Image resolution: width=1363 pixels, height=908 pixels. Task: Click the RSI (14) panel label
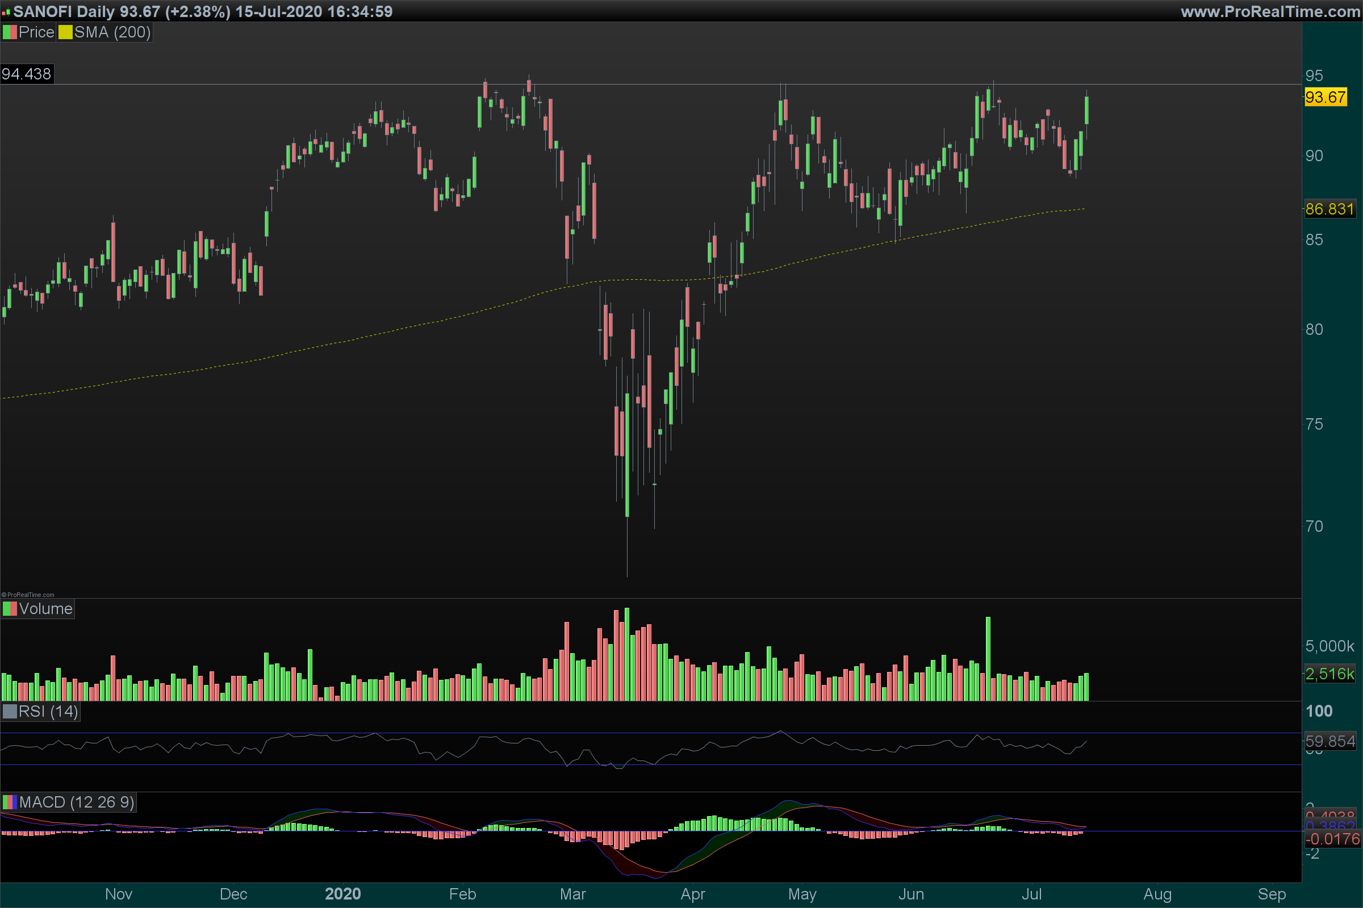coord(48,711)
